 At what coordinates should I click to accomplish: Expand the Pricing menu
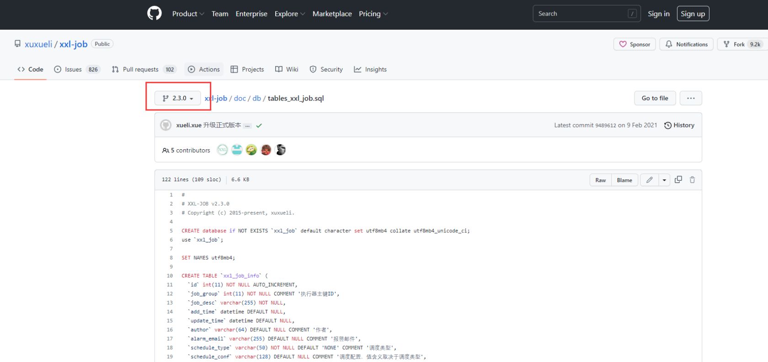click(x=373, y=14)
